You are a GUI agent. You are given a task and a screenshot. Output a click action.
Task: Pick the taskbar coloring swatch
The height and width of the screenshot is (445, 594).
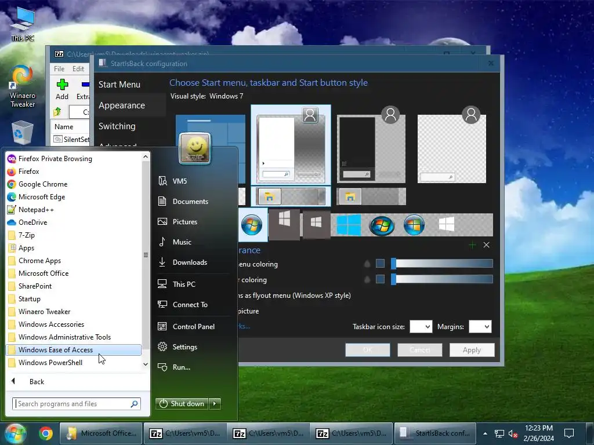click(380, 279)
